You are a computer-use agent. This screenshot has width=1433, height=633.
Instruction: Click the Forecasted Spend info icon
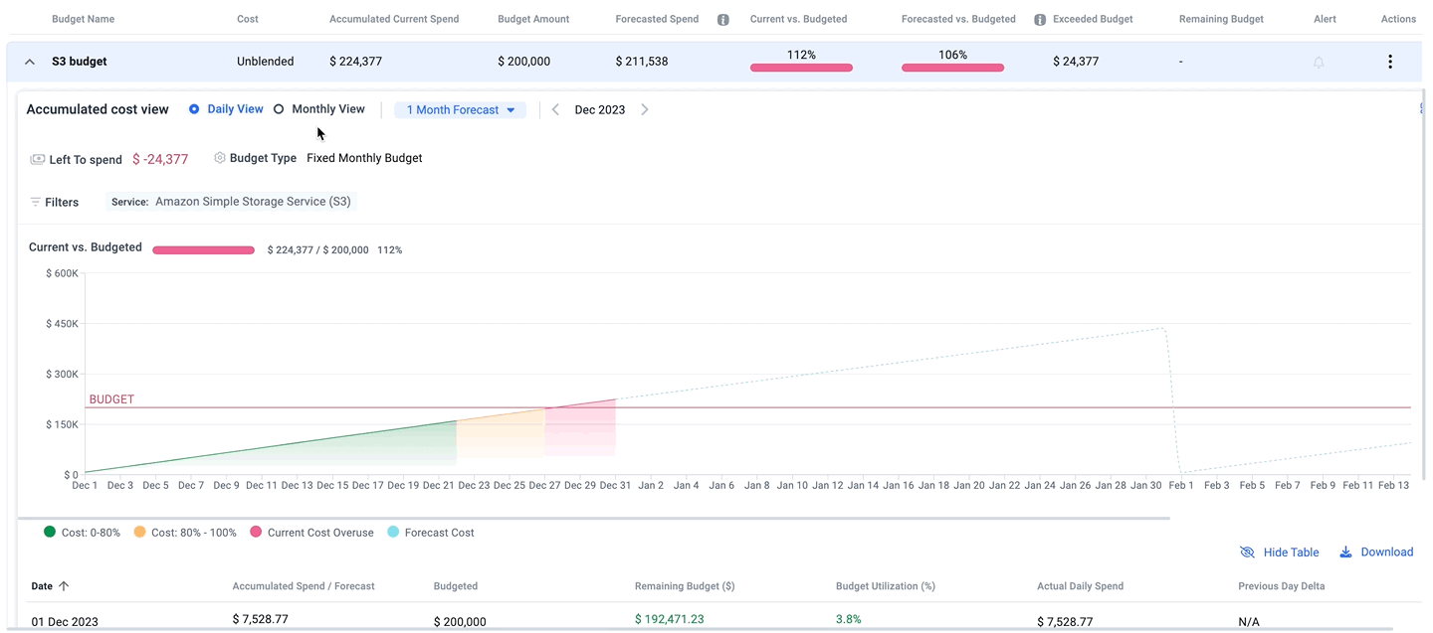pos(723,19)
